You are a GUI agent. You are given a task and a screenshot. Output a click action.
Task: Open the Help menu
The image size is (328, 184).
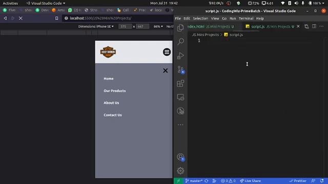(x=260, y=18)
